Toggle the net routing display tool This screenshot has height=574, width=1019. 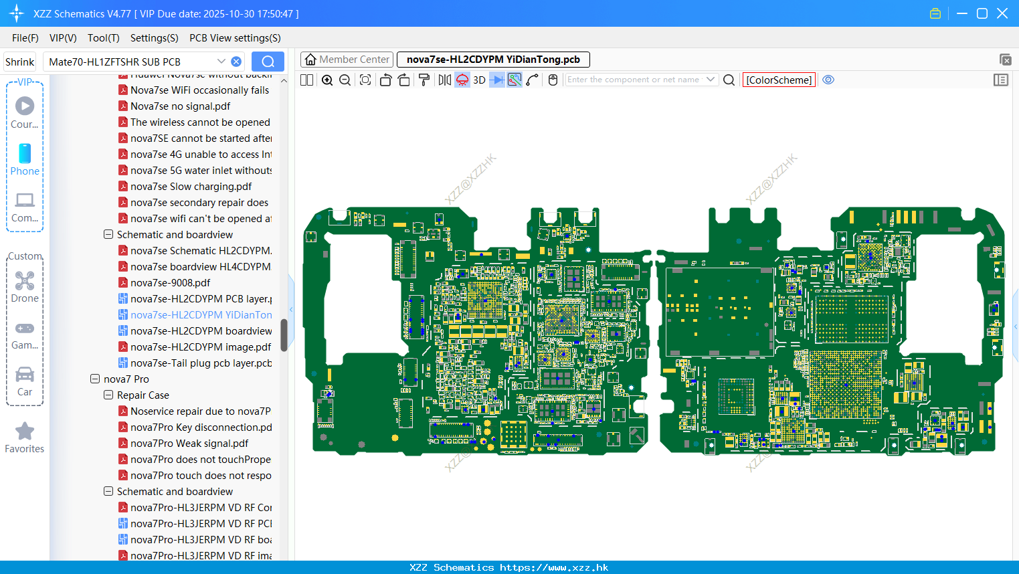(x=515, y=80)
